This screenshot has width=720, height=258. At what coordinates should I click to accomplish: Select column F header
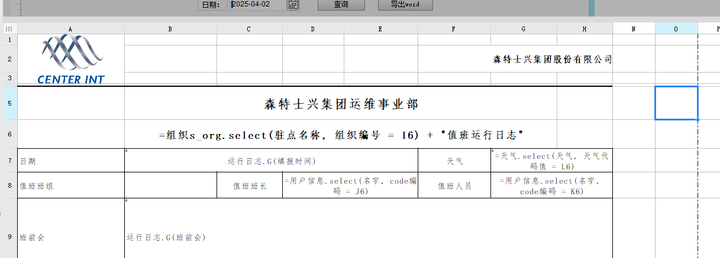point(454,28)
